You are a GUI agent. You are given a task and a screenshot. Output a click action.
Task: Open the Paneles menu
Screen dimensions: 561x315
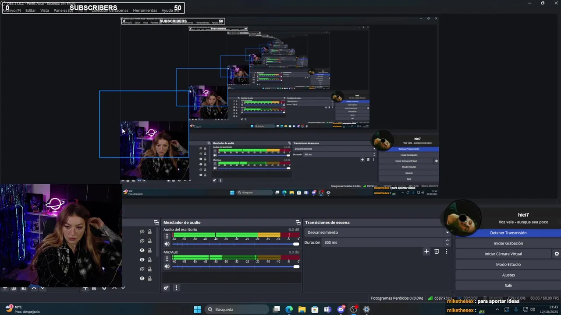click(x=63, y=10)
